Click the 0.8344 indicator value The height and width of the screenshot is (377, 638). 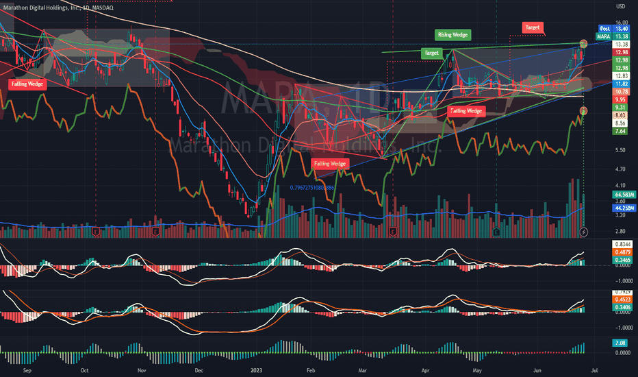(622, 244)
